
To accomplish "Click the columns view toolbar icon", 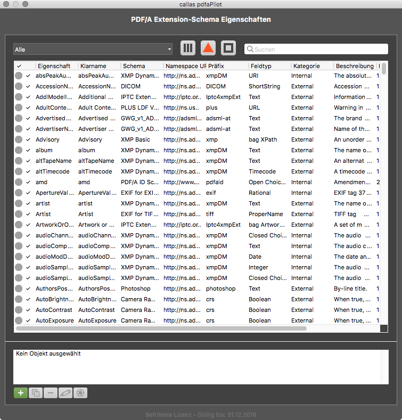I will click(x=188, y=48).
